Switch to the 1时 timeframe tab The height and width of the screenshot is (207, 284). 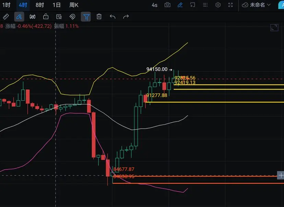(6, 5)
